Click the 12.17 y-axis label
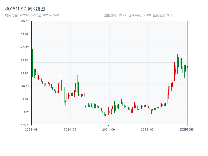Screen dimensions: 208x156 [x=25, y=112]
